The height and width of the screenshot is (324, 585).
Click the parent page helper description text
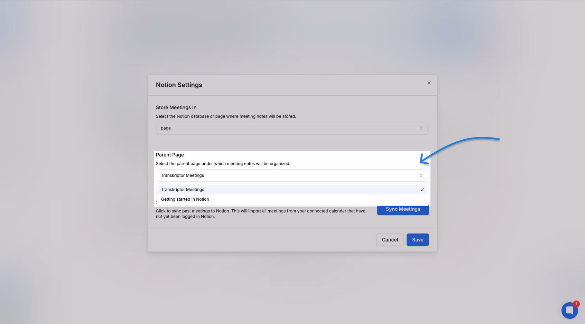coord(223,164)
